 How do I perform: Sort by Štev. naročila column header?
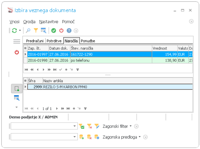[x=111, y=48]
